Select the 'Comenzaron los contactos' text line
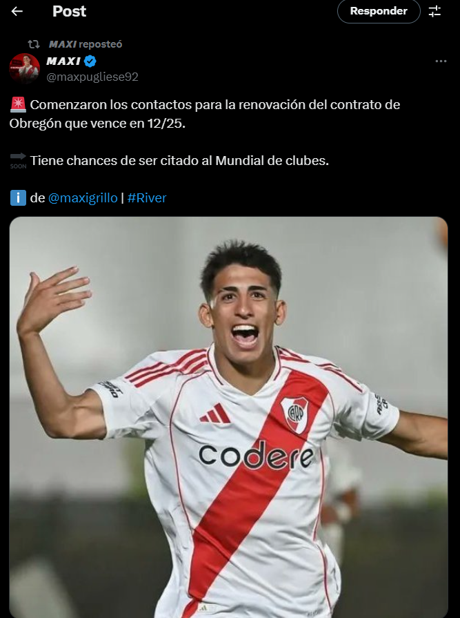This screenshot has height=618, width=460. [215, 105]
